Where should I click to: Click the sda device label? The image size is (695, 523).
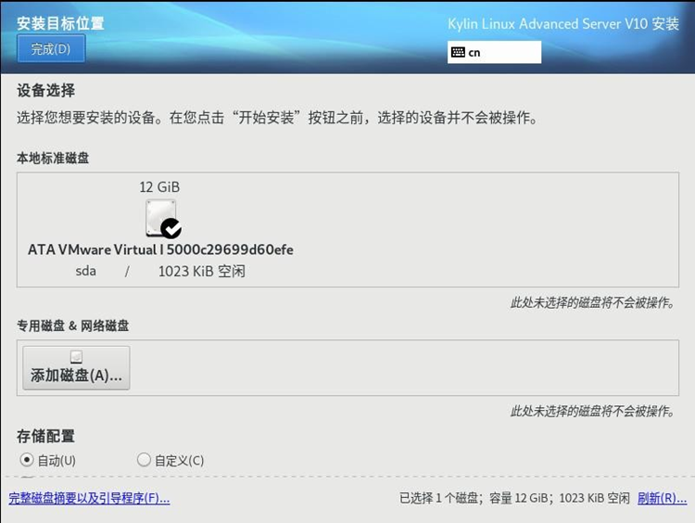(x=85, y=271)
